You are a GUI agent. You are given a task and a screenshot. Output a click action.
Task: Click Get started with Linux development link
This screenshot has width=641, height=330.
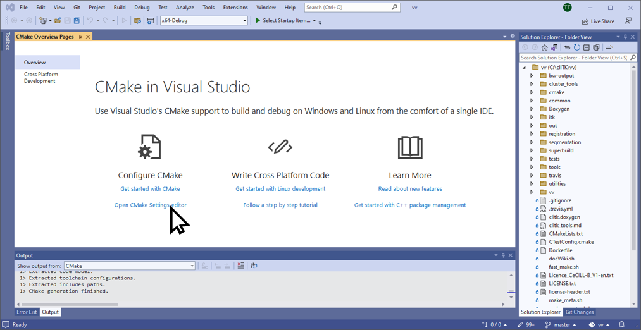[x=280, y=188]
